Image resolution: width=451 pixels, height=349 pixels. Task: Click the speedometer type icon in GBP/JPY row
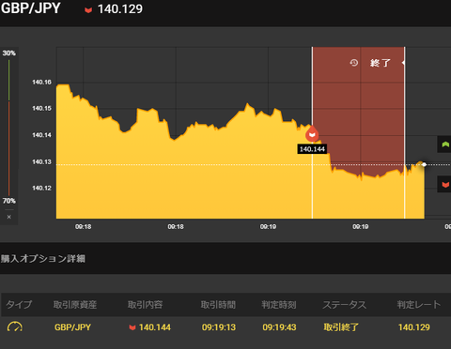tap(15, 326)
